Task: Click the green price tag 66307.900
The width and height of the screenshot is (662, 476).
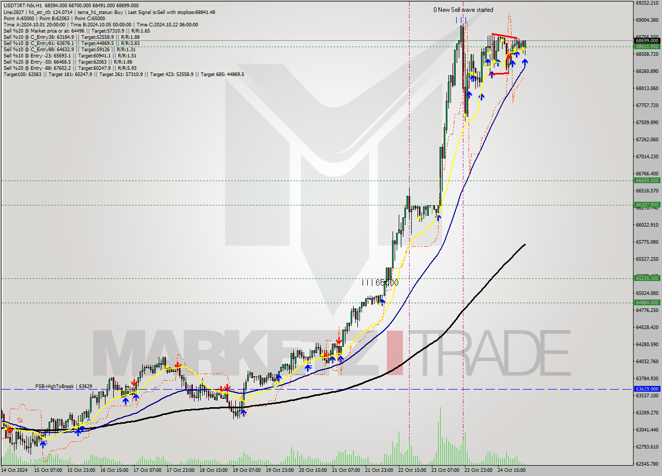Action: pos(647,204)
